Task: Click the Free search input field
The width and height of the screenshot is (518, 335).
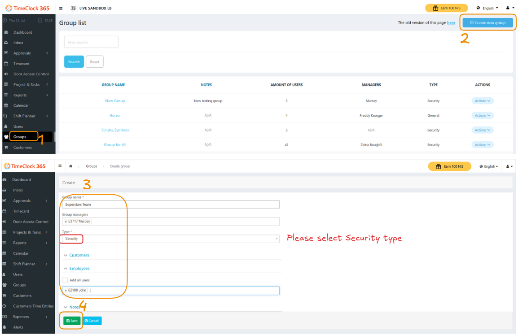Action: (91, 42)
